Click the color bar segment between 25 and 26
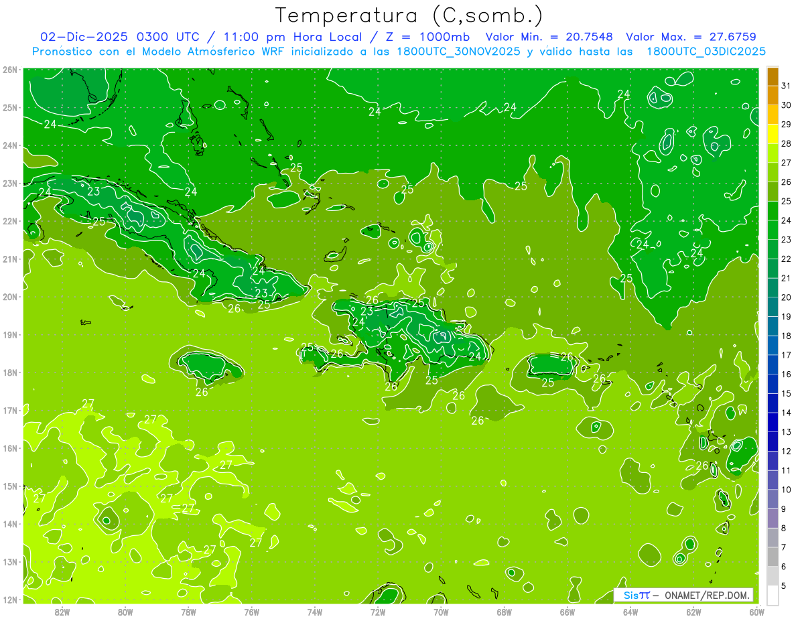This screenshot has width=804, height=621. pos(773,192)
